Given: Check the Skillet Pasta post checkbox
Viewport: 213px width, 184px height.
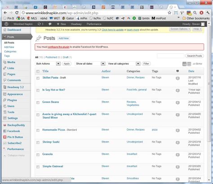Looking at the screenshot, I should (38, 78).
